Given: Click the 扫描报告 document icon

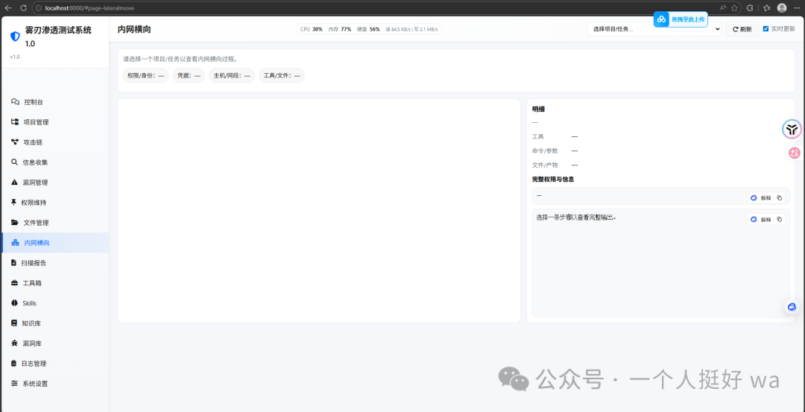Looking at the screenshot, I should click(x=14, y=263).
